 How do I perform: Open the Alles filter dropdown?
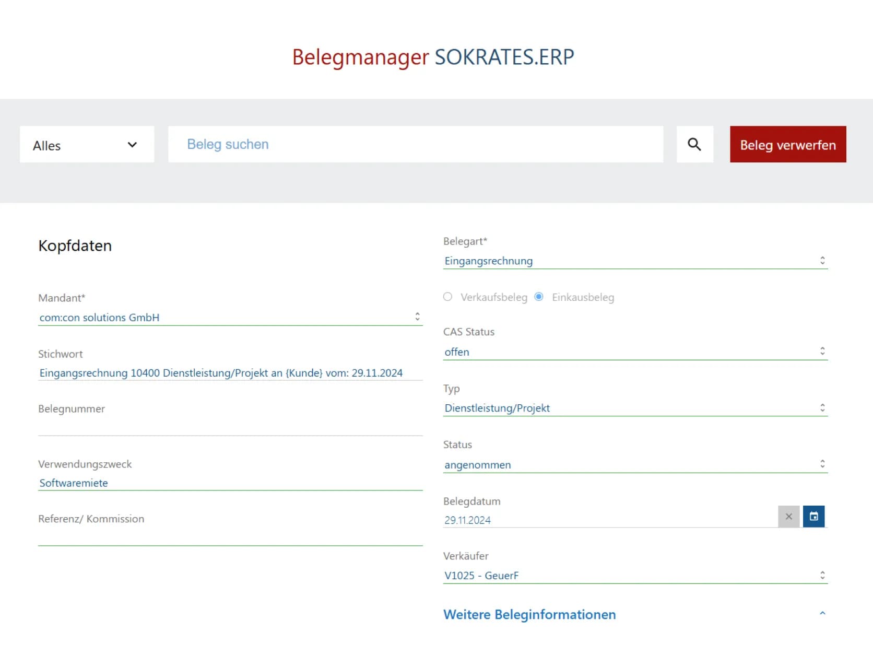(x=87, y=145)
